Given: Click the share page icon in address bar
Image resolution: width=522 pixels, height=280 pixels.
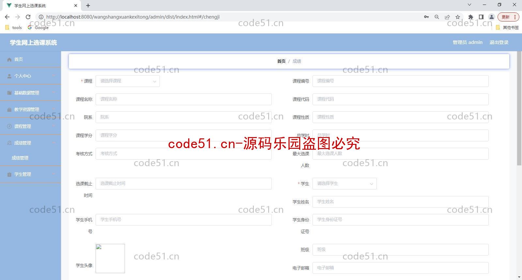Looking at the screenshot, I should pos(447,17).
